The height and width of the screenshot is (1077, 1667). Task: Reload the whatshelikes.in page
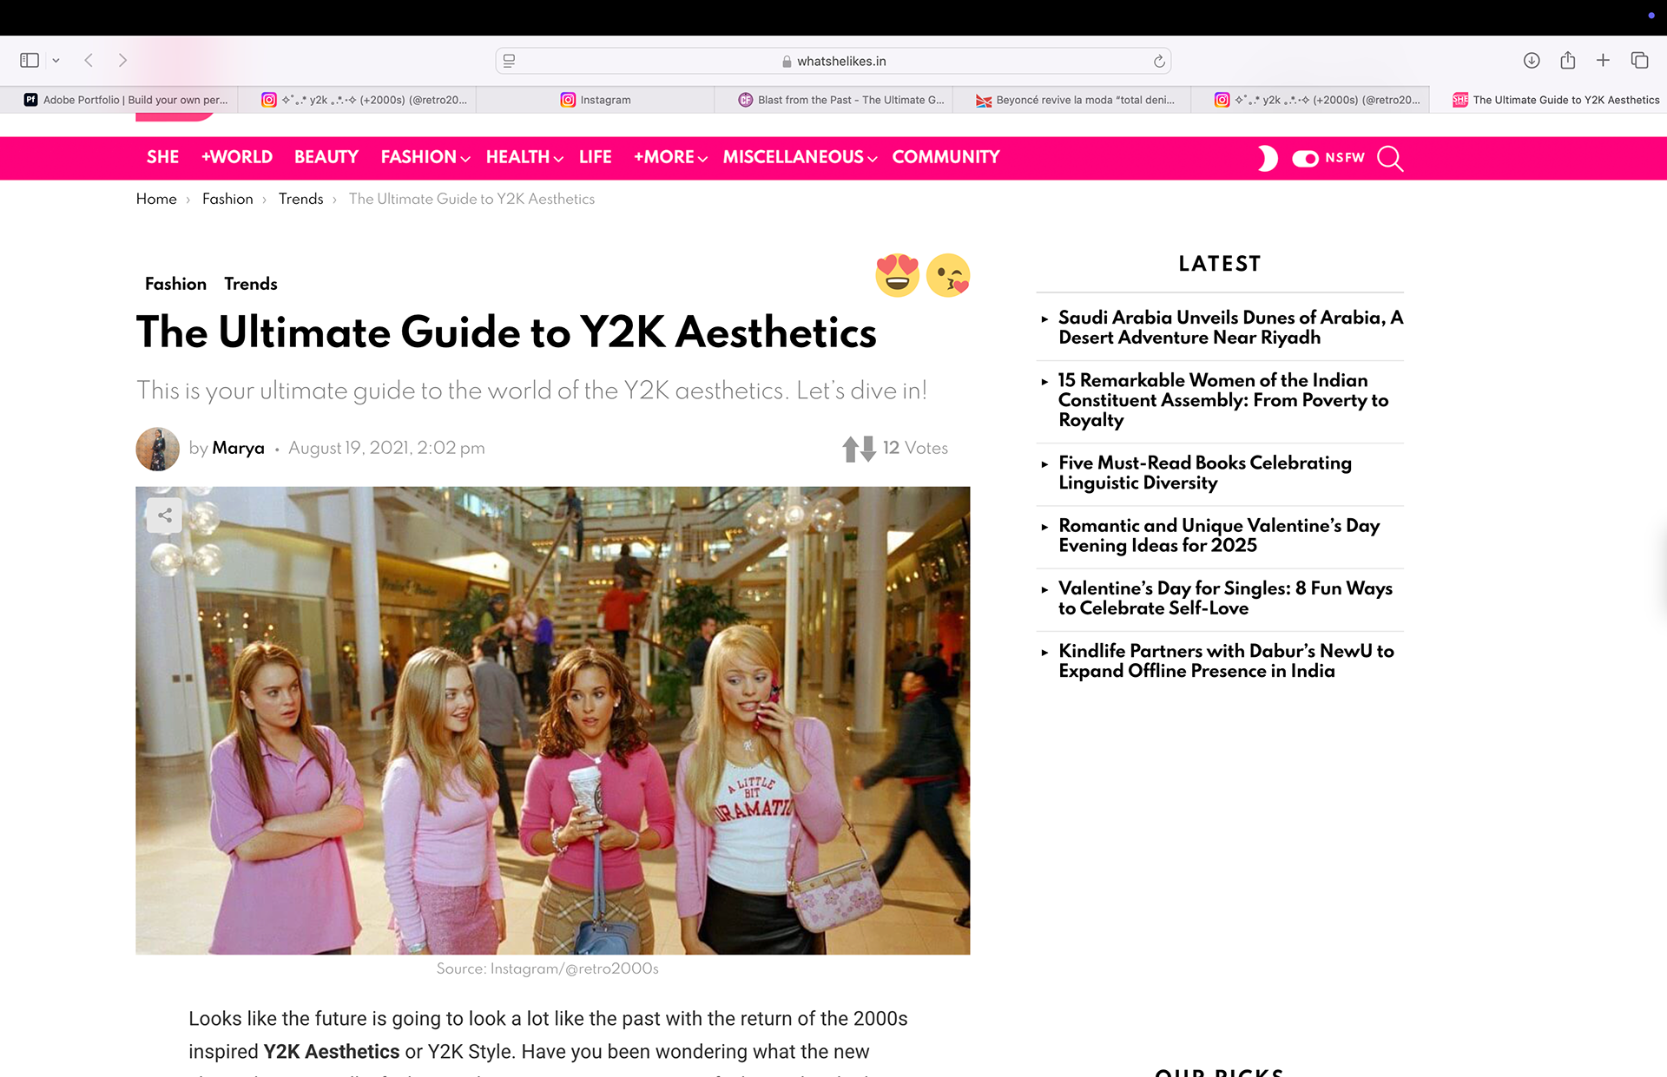(1158, 61)
